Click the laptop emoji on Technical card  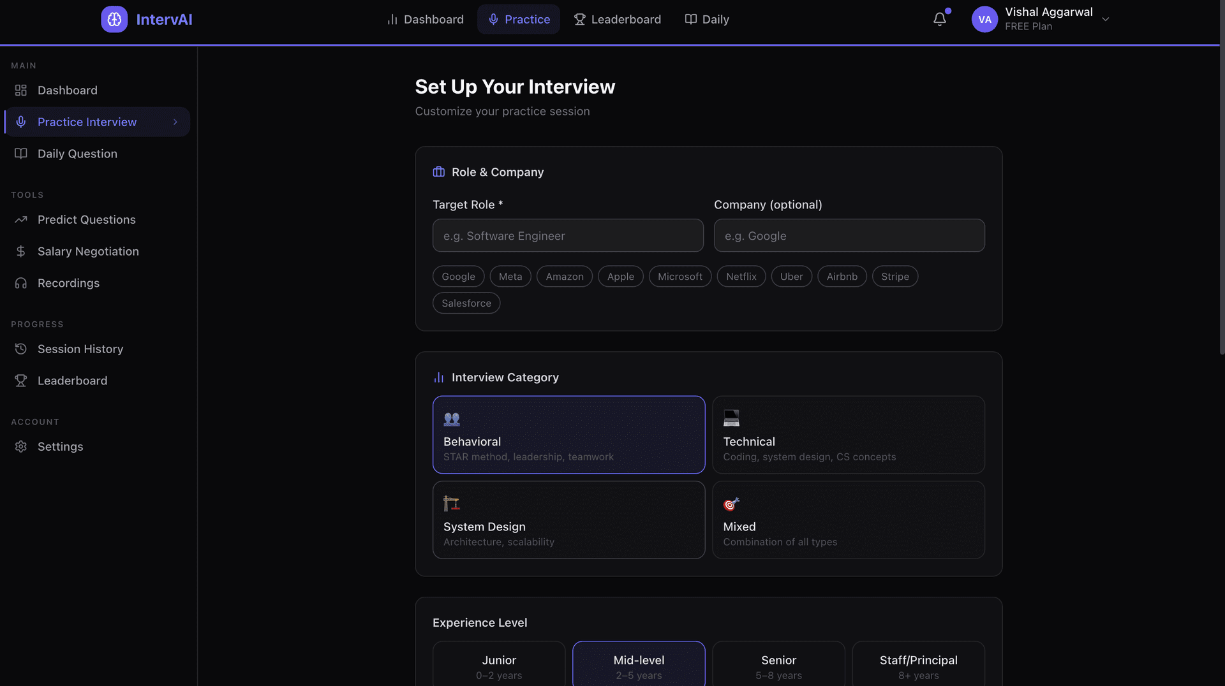[731, 418]
